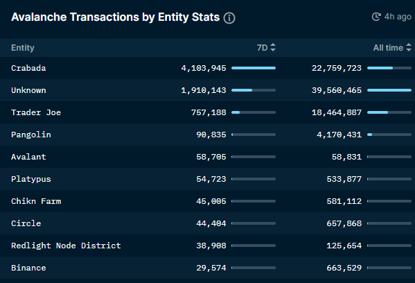Select the Unknown entity name

[28, 90]
